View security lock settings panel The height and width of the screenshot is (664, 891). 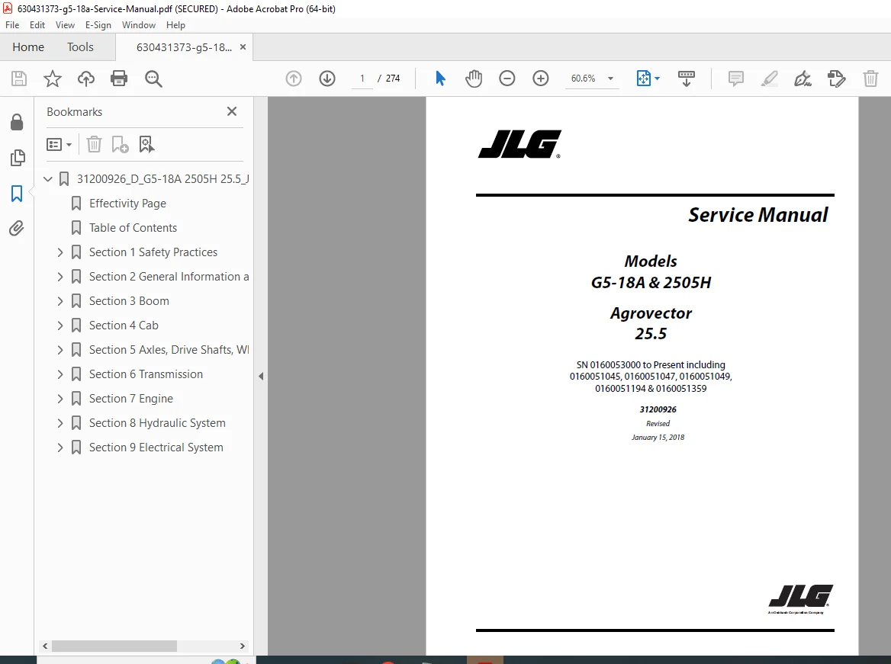(x=17, y=121)
